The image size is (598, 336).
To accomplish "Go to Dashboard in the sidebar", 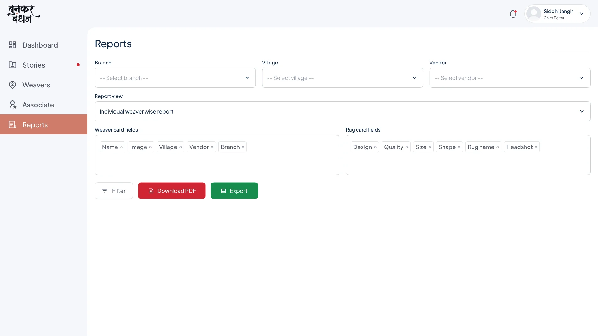I will [x=44, y=45].
